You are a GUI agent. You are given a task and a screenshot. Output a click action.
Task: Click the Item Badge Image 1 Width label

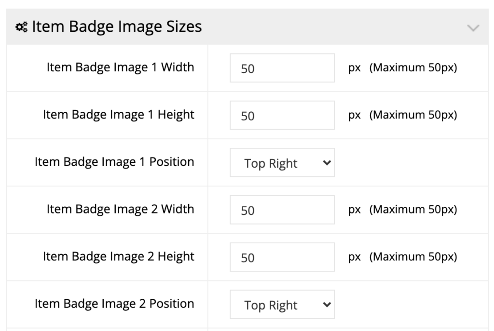[x=120, y=67]
